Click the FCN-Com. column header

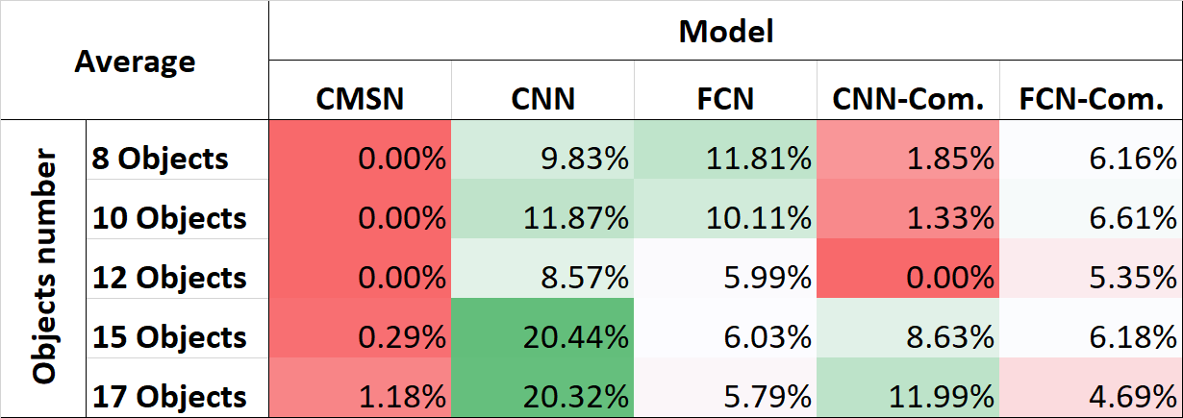[x=1091, y=100]
